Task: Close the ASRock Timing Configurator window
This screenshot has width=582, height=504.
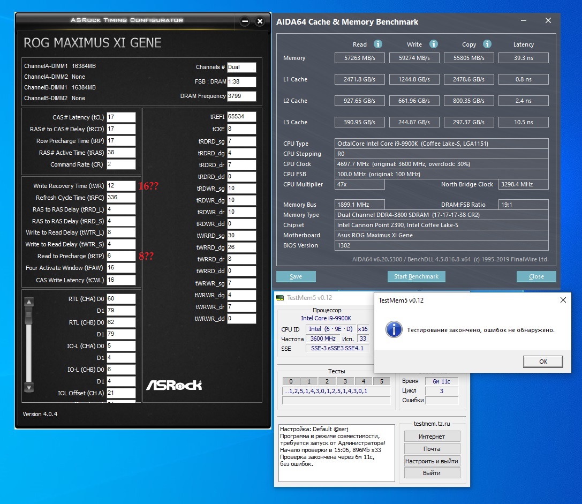Action: 260,21
